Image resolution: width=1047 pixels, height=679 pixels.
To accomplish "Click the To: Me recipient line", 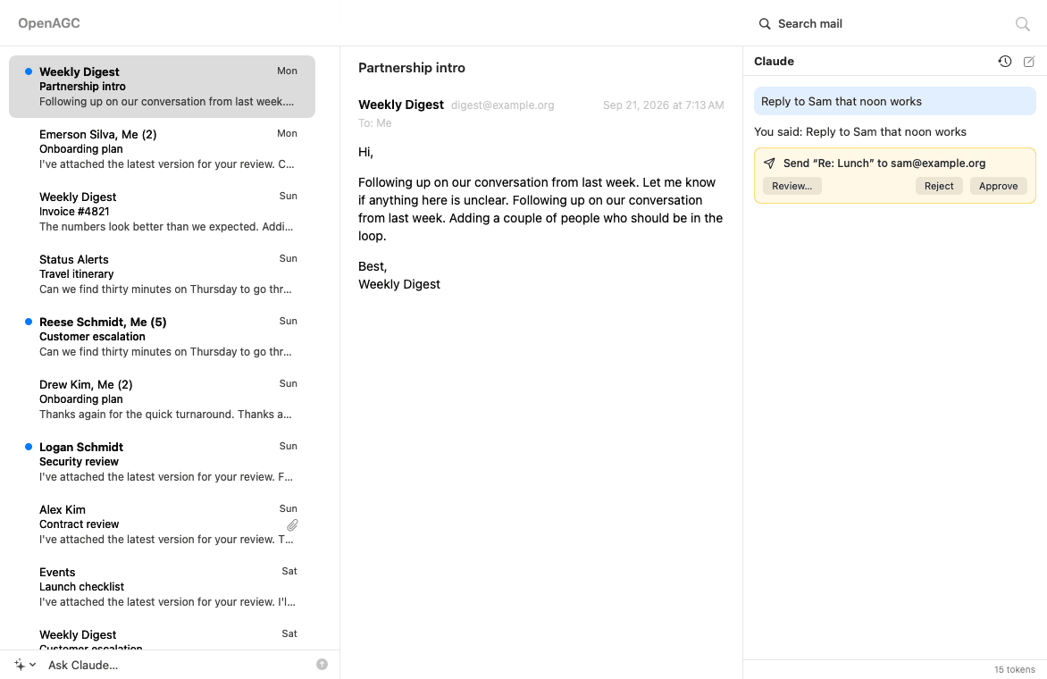I will point(374,123).
